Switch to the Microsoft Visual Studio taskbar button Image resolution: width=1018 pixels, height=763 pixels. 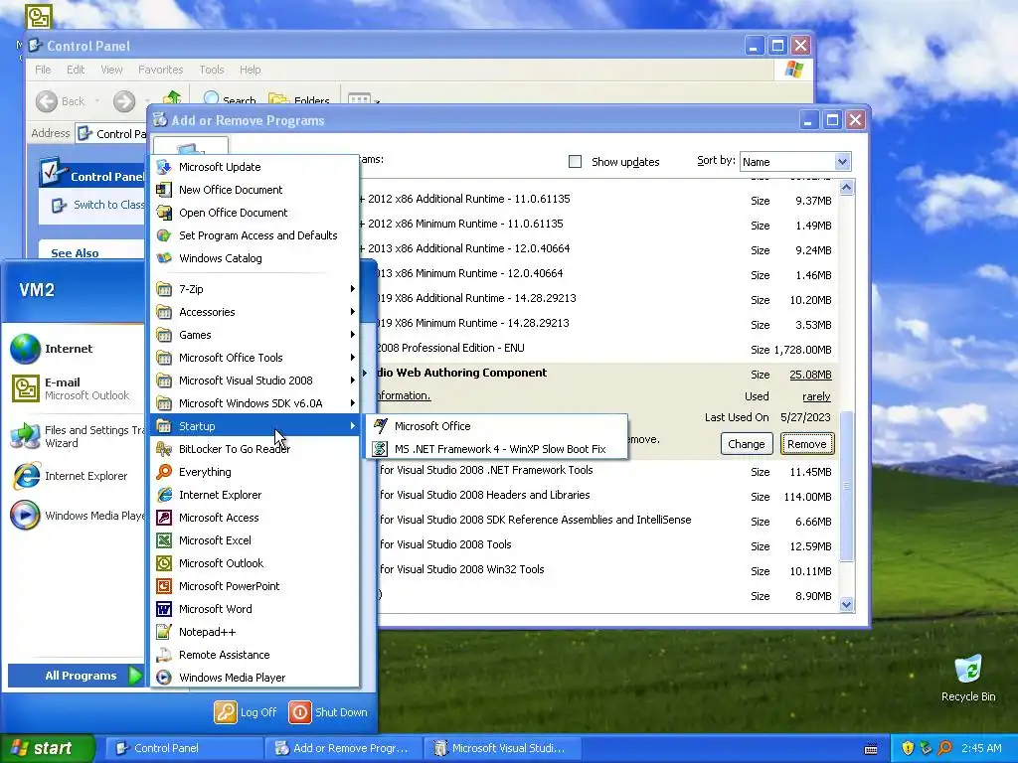[x=501, y=748]
